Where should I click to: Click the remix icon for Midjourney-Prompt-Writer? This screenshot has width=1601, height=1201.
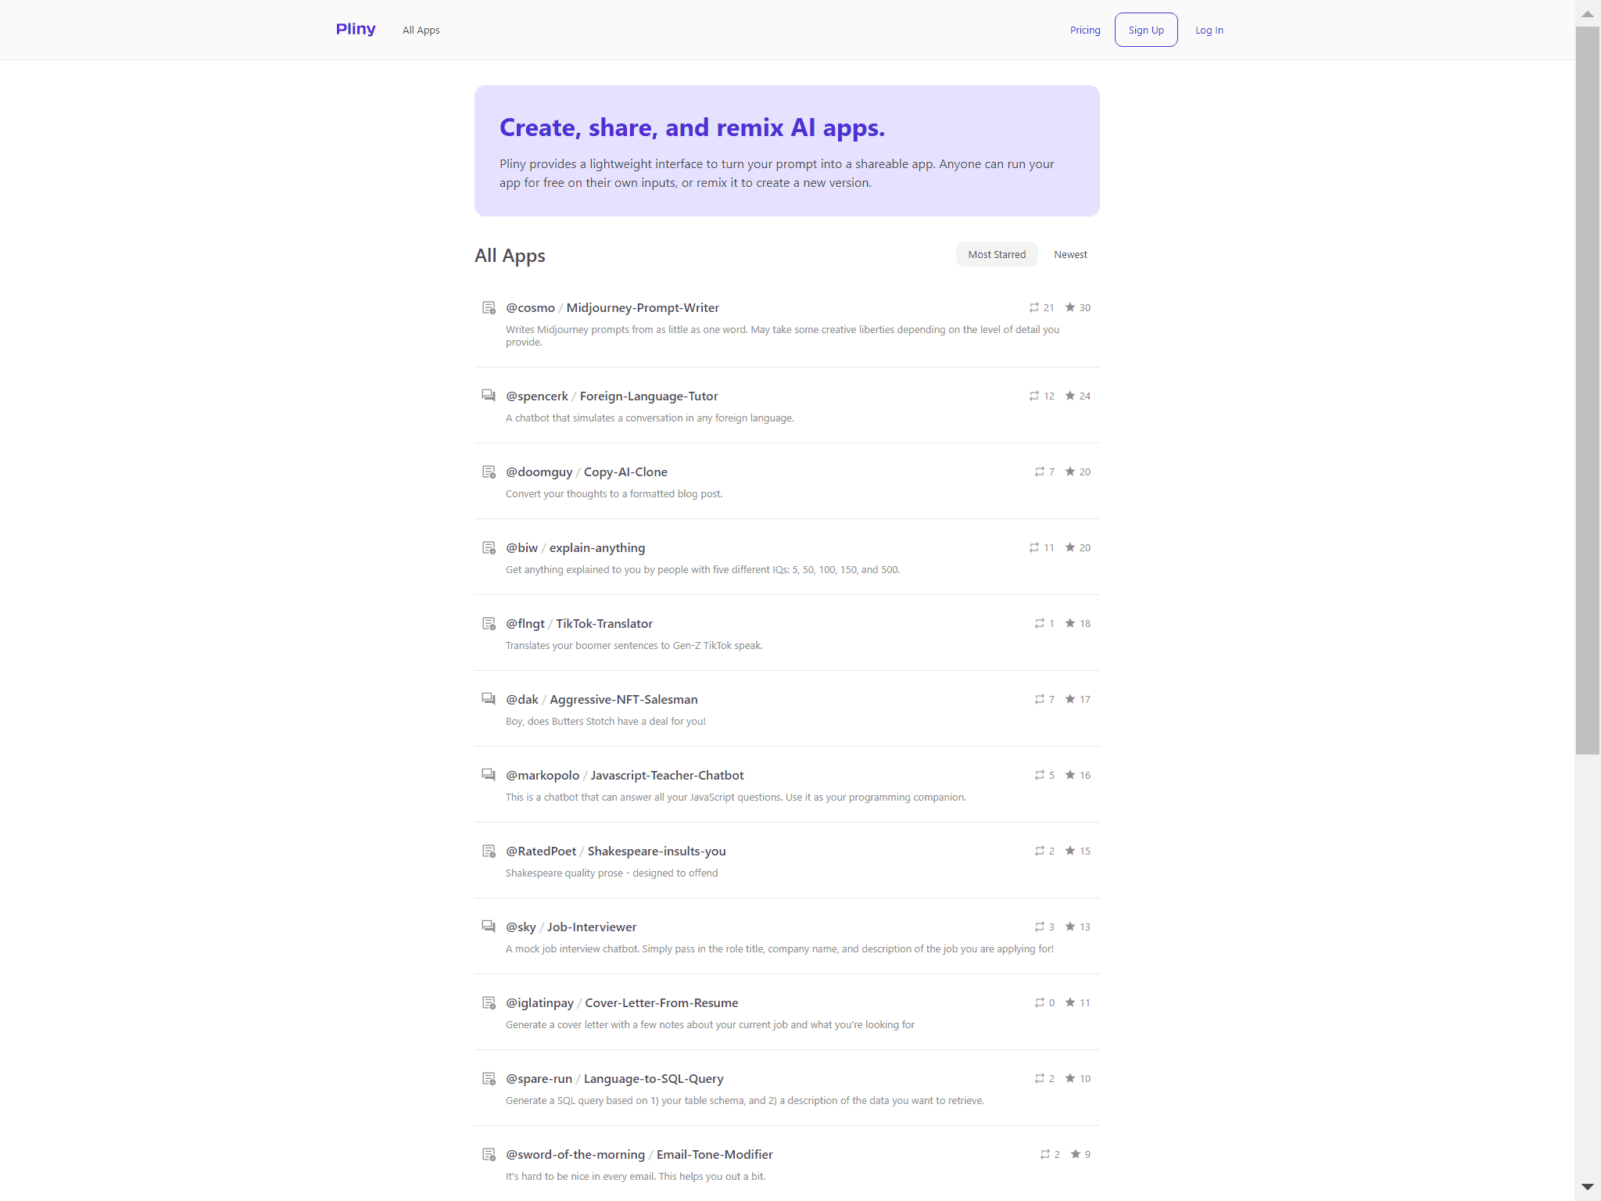(x=1034, y=307)
